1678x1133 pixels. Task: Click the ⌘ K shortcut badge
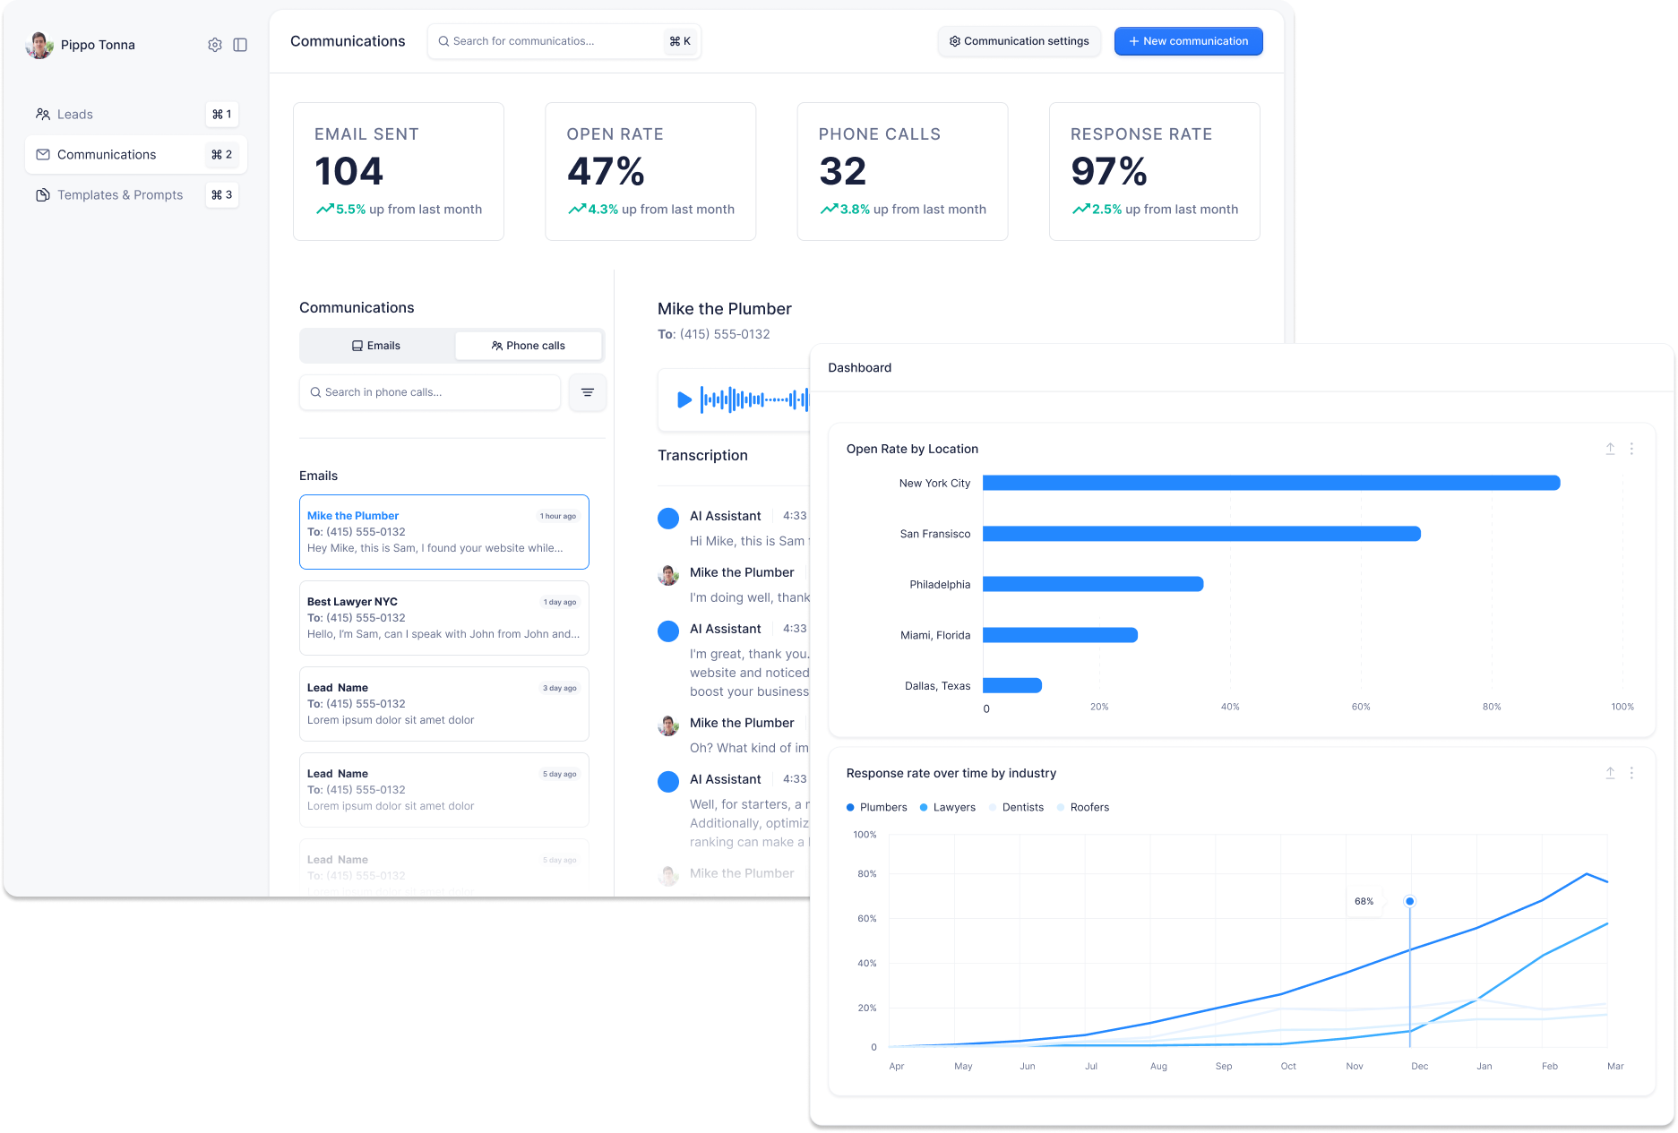680,41
